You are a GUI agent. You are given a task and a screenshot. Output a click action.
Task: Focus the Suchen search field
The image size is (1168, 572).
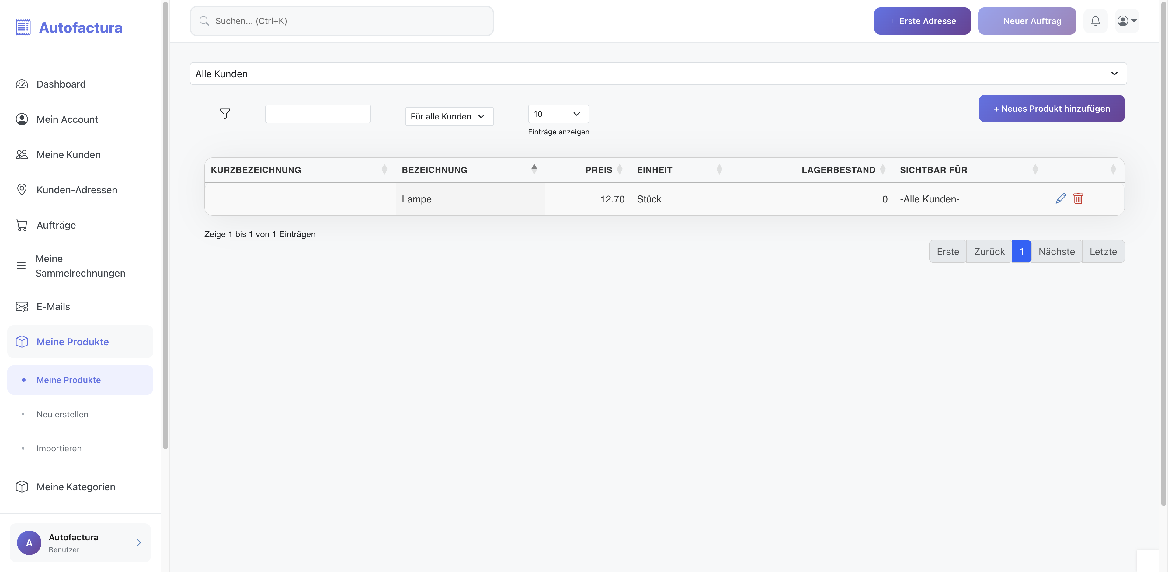click(341, 21)
